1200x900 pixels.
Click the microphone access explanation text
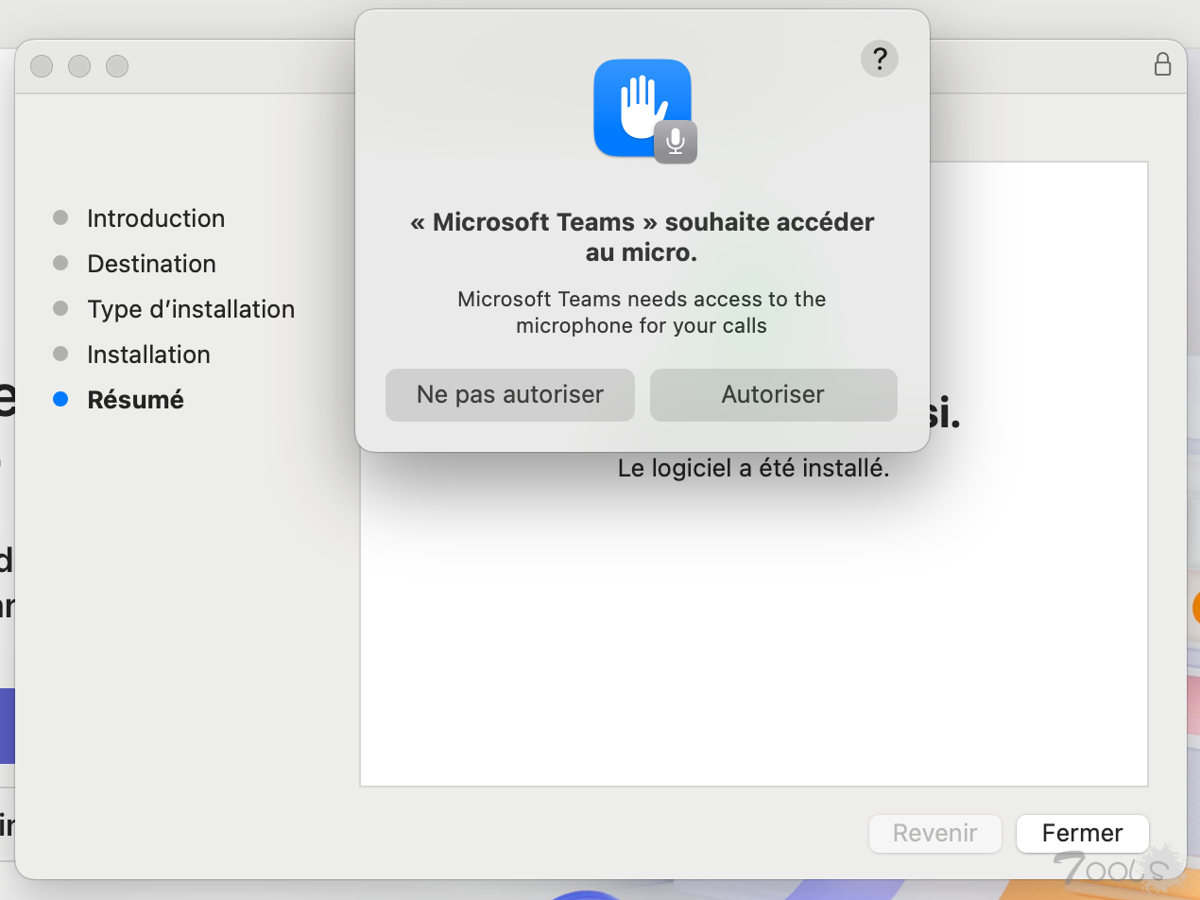(643, 313)
